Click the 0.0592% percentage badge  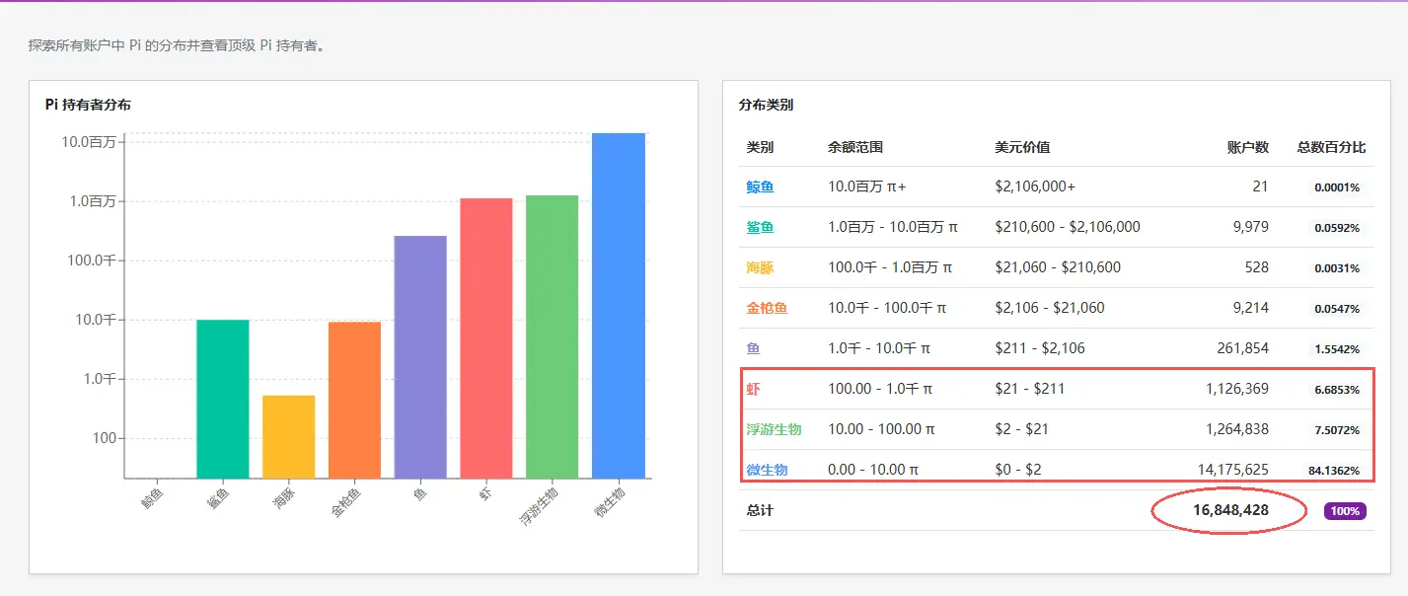pyautogui.click(x=1337, y=228)
